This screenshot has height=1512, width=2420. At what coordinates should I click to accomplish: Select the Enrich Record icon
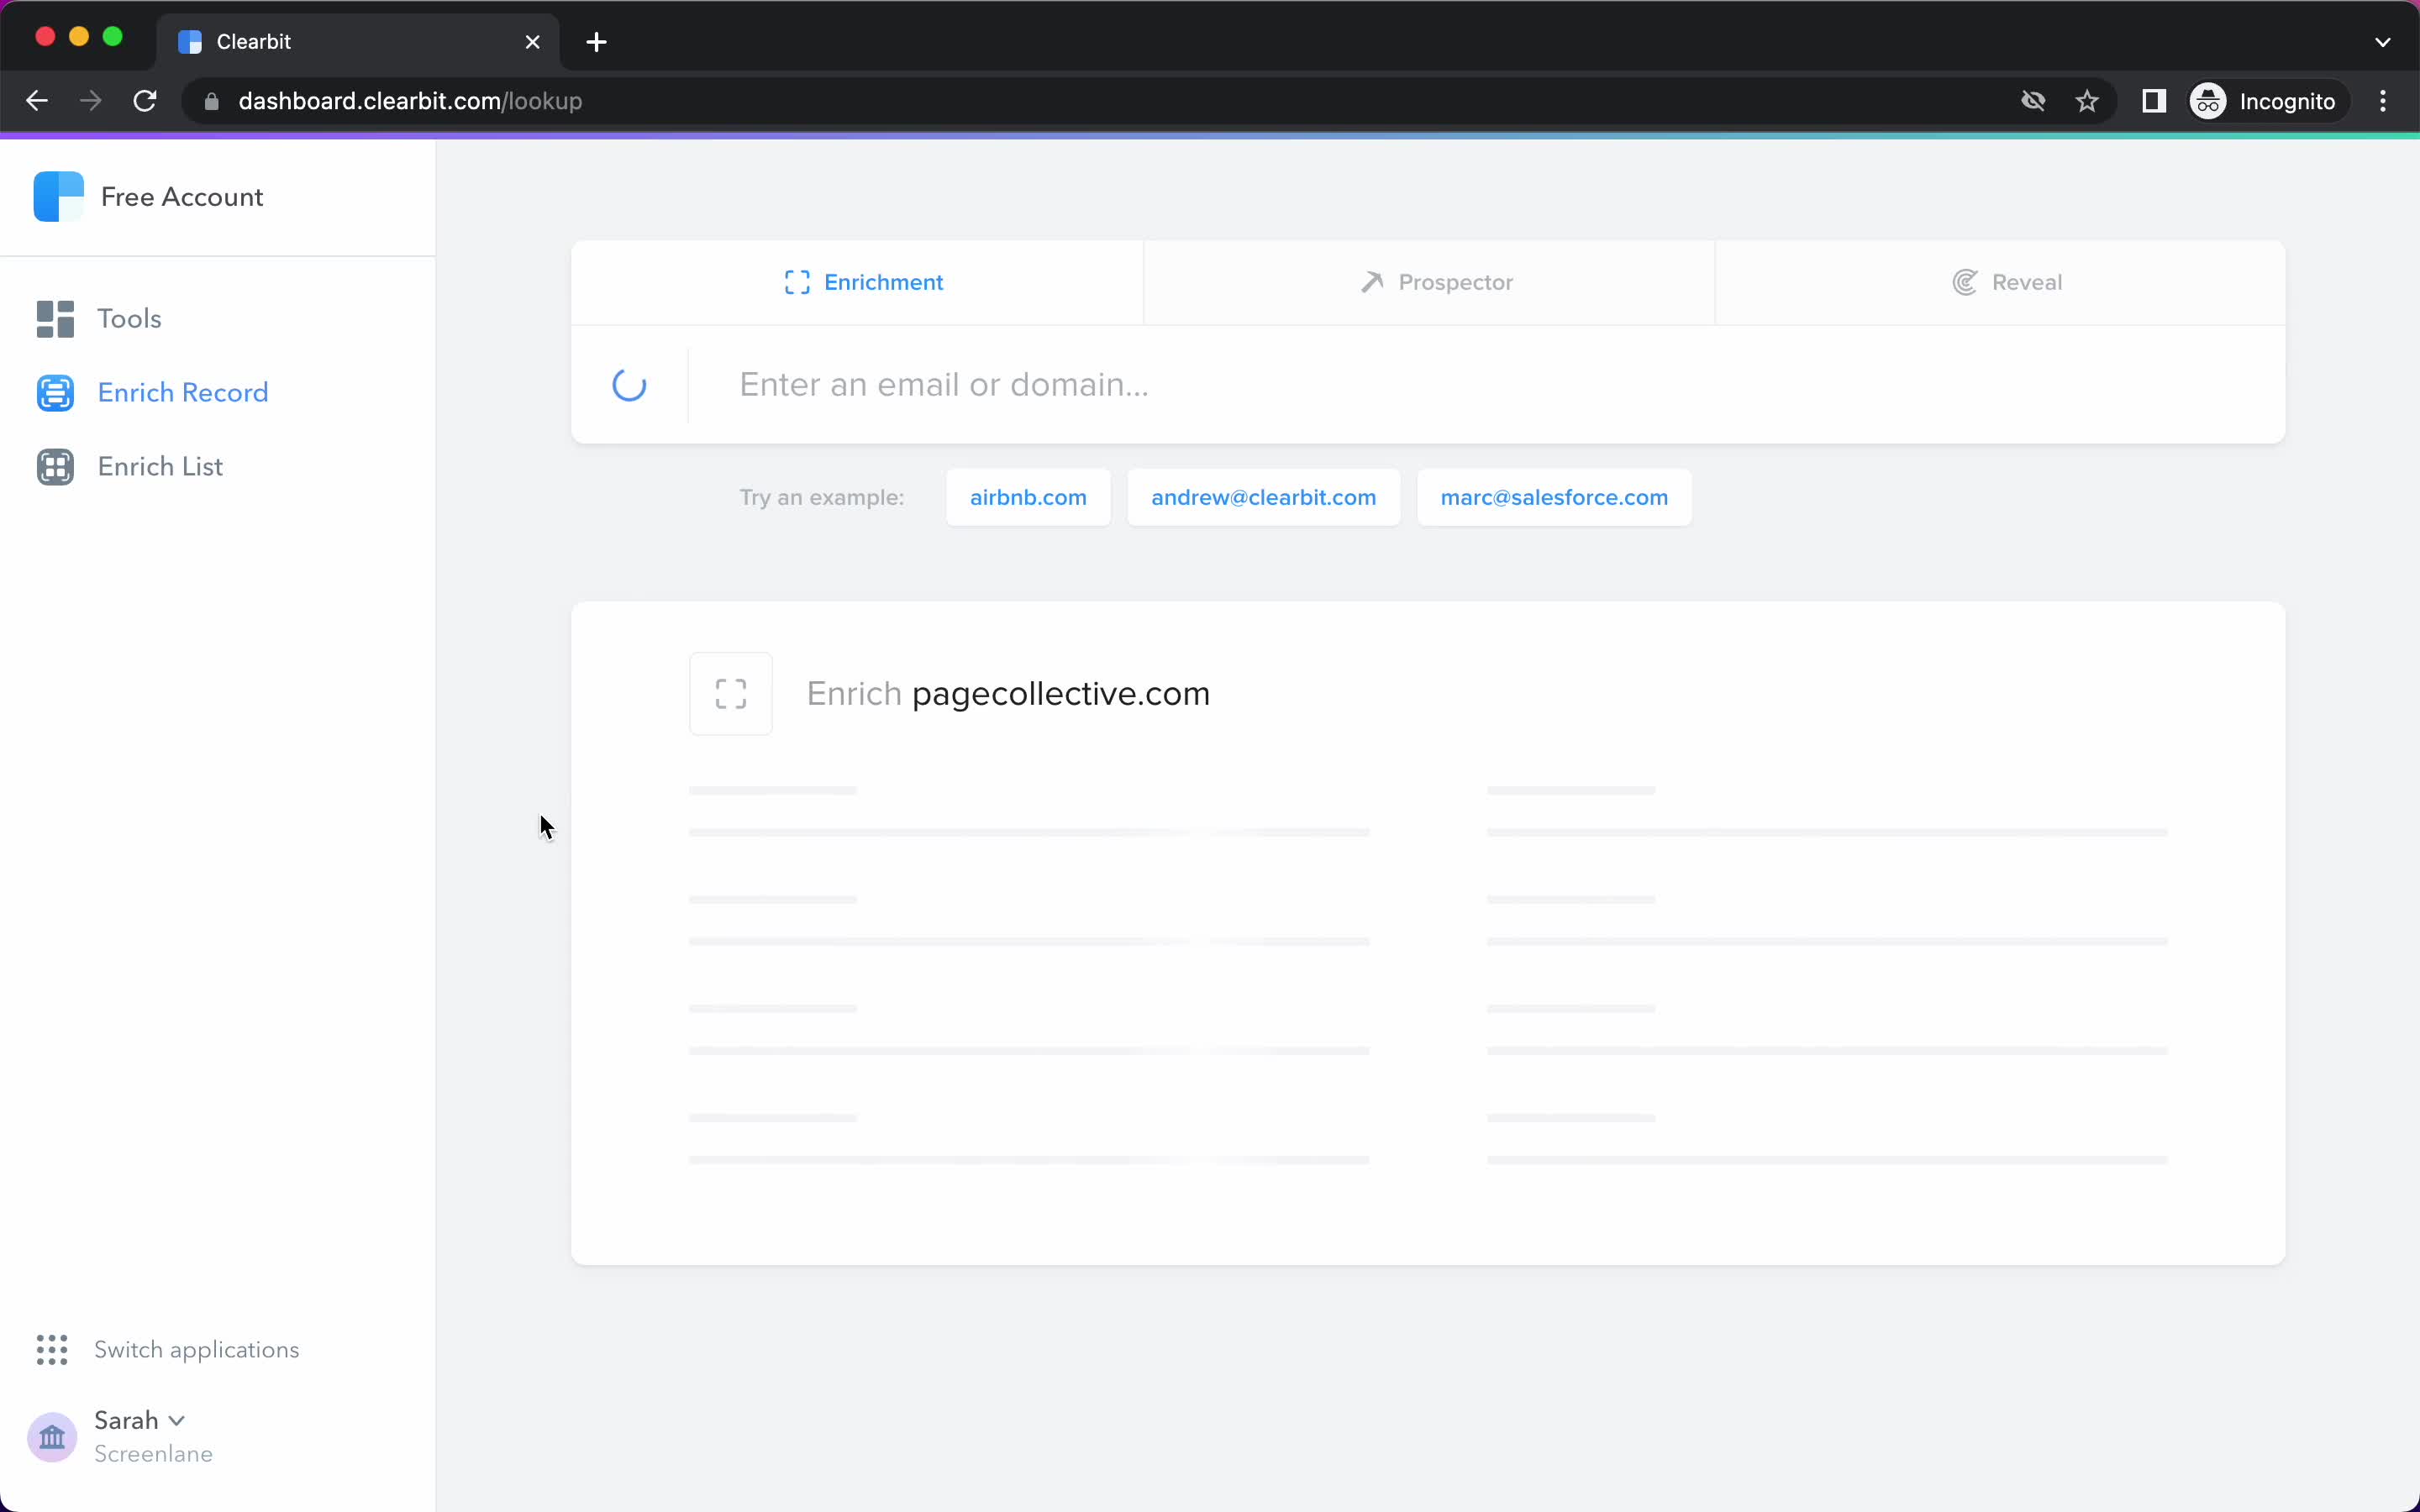click(x=55, y=393)
